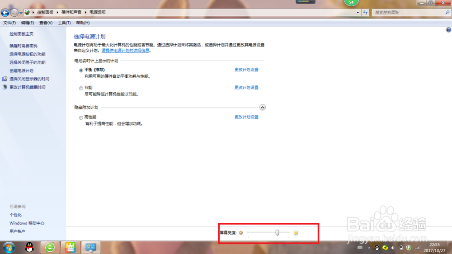Viewport: 452px width, 254px height.
Task: Open recent pages dropdown next to Forward arrow
Action: coord(21,13)
